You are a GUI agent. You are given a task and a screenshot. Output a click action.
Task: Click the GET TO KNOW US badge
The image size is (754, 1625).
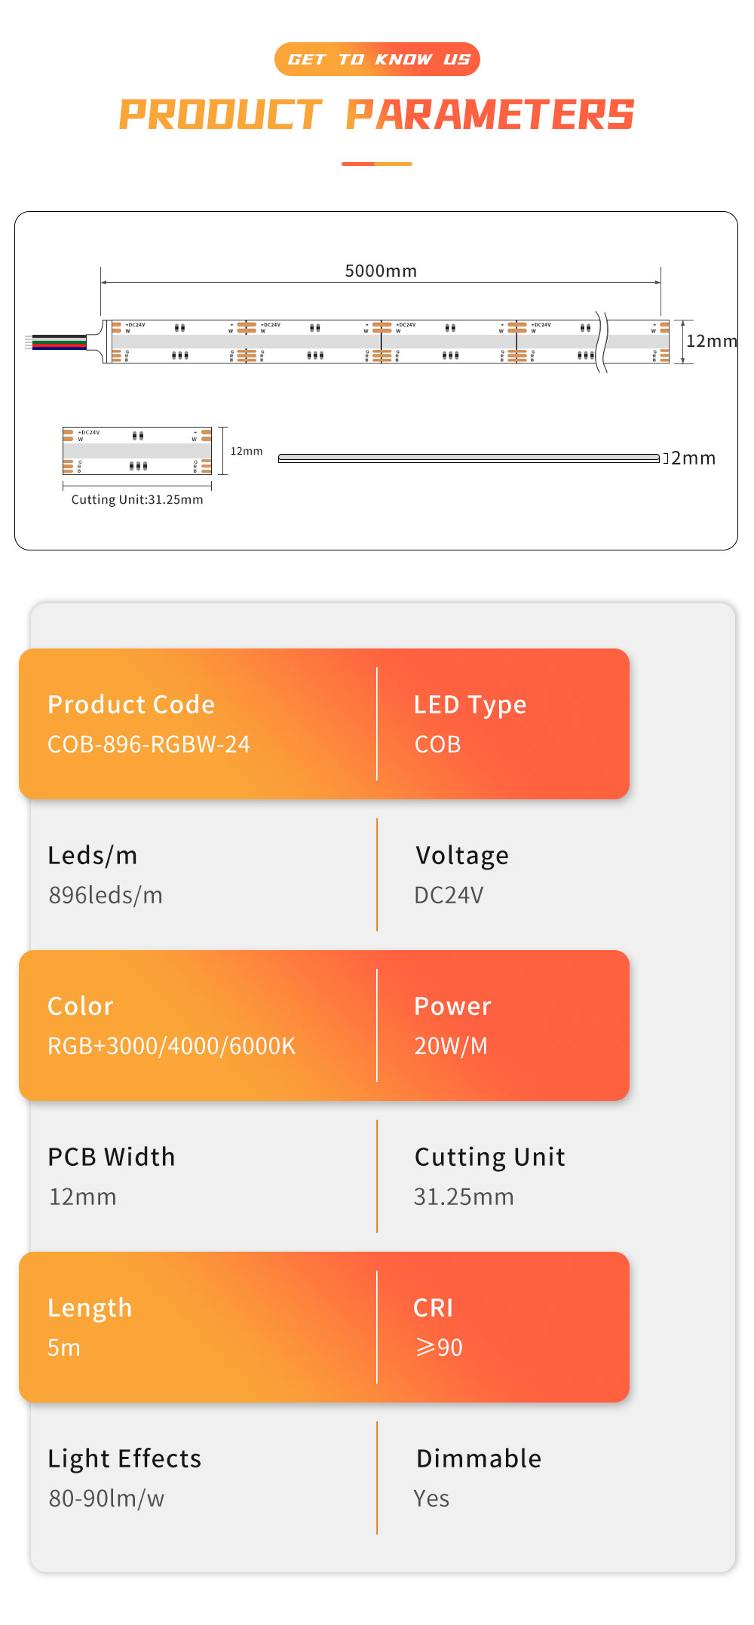(377, 60)
